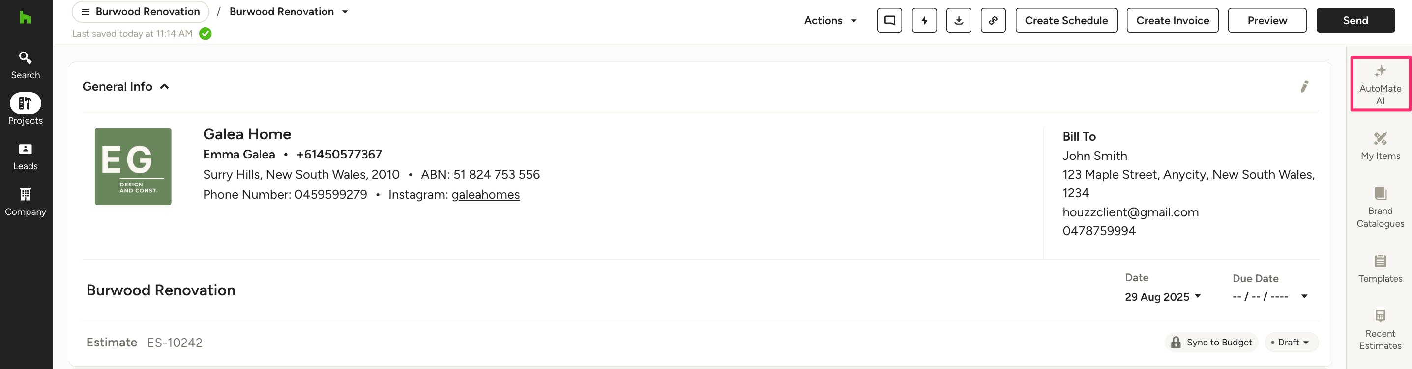Open the Due Date picker

(1269, 296)
